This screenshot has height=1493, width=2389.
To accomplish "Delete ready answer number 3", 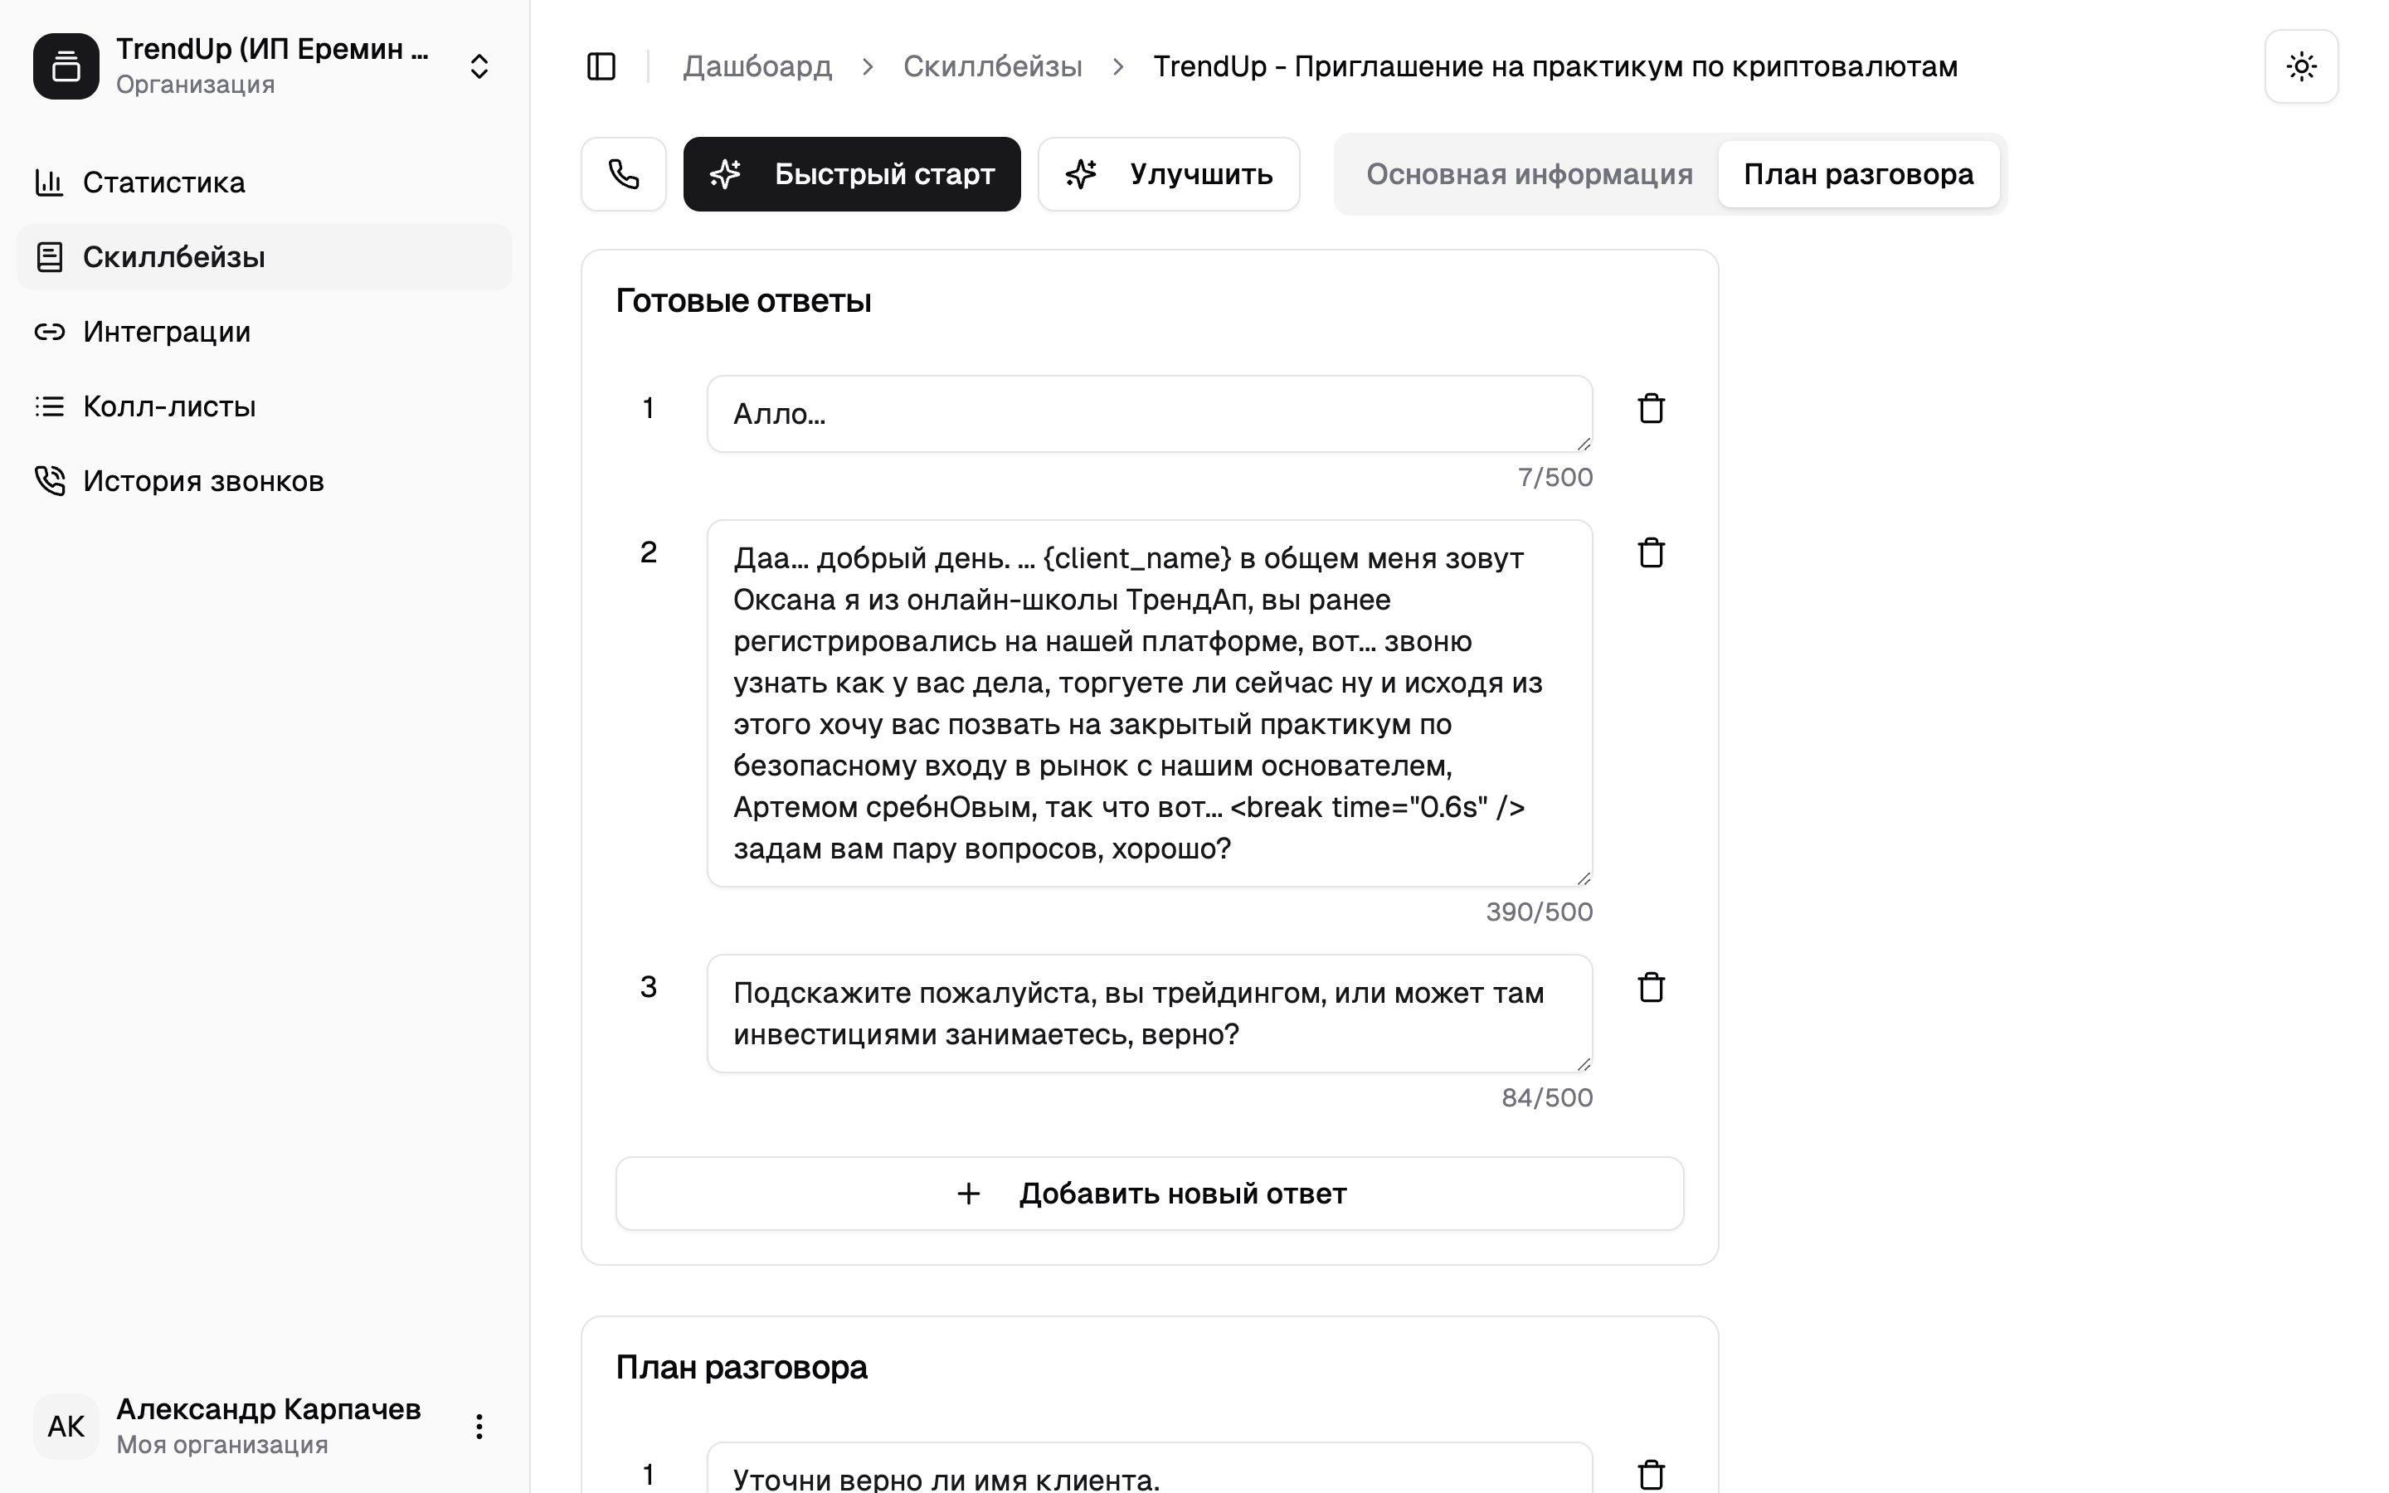I will (1651, 987).
